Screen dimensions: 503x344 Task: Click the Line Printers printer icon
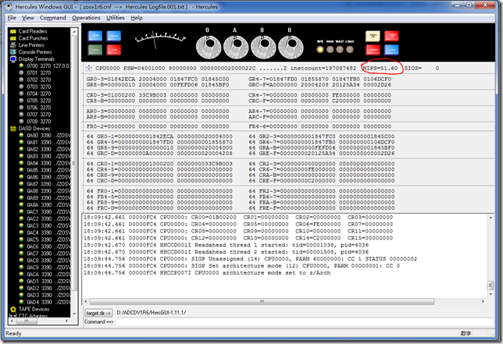13,45
